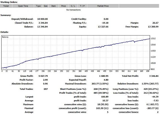This screenshot has width=160, height=114.
Task: Click the Gross Profit value 5 027.79
Action: click(x=43, y=76)
